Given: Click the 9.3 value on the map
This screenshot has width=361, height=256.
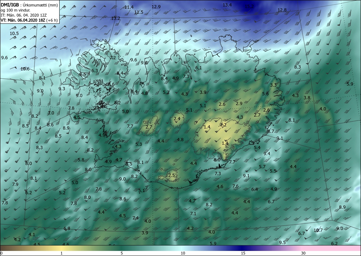Looking at the screenshot, I should point(62,88).
